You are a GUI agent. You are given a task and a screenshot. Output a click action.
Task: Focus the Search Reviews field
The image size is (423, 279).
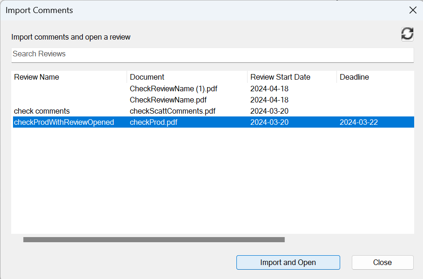(212, 54)
